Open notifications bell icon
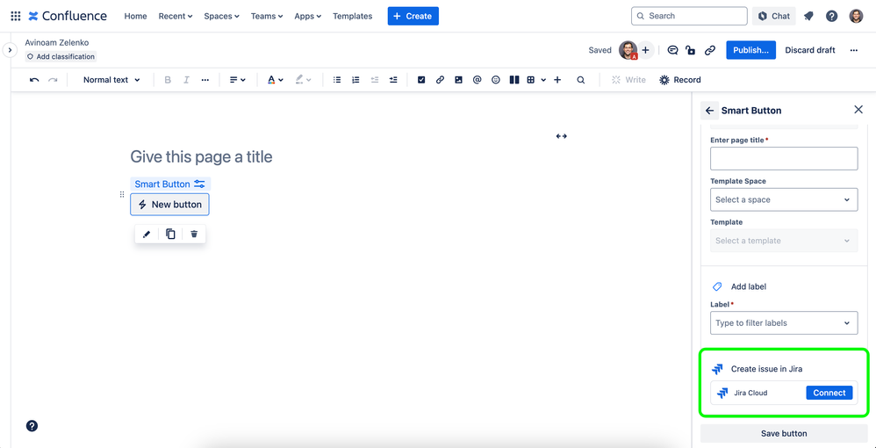This screenshot has width=876, height=448. pyautogui.click(x=808, y=16)
